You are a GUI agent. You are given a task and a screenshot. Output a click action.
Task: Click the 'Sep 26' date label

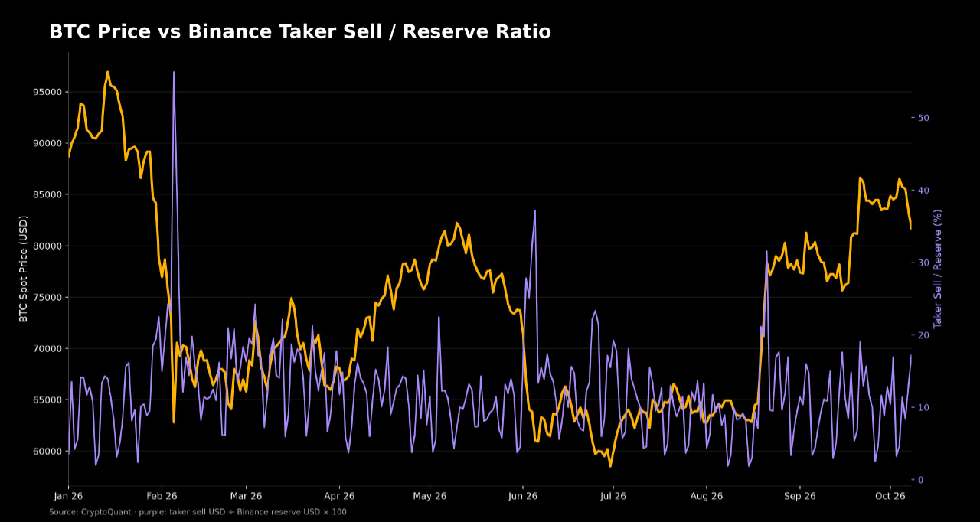point(800,496)
